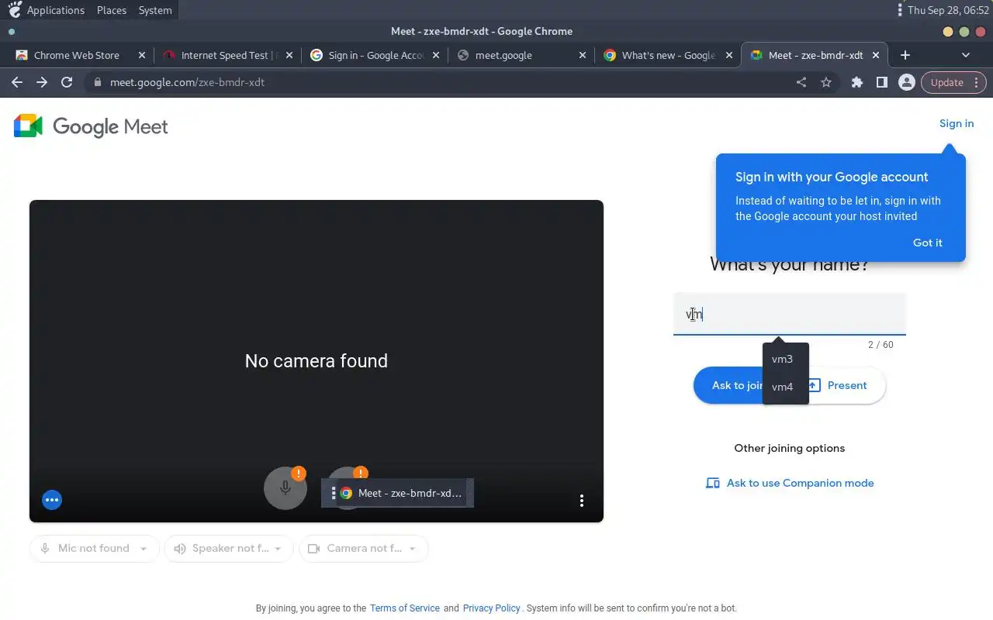
Task: Click the address bar URL
Action: point(187,82)
